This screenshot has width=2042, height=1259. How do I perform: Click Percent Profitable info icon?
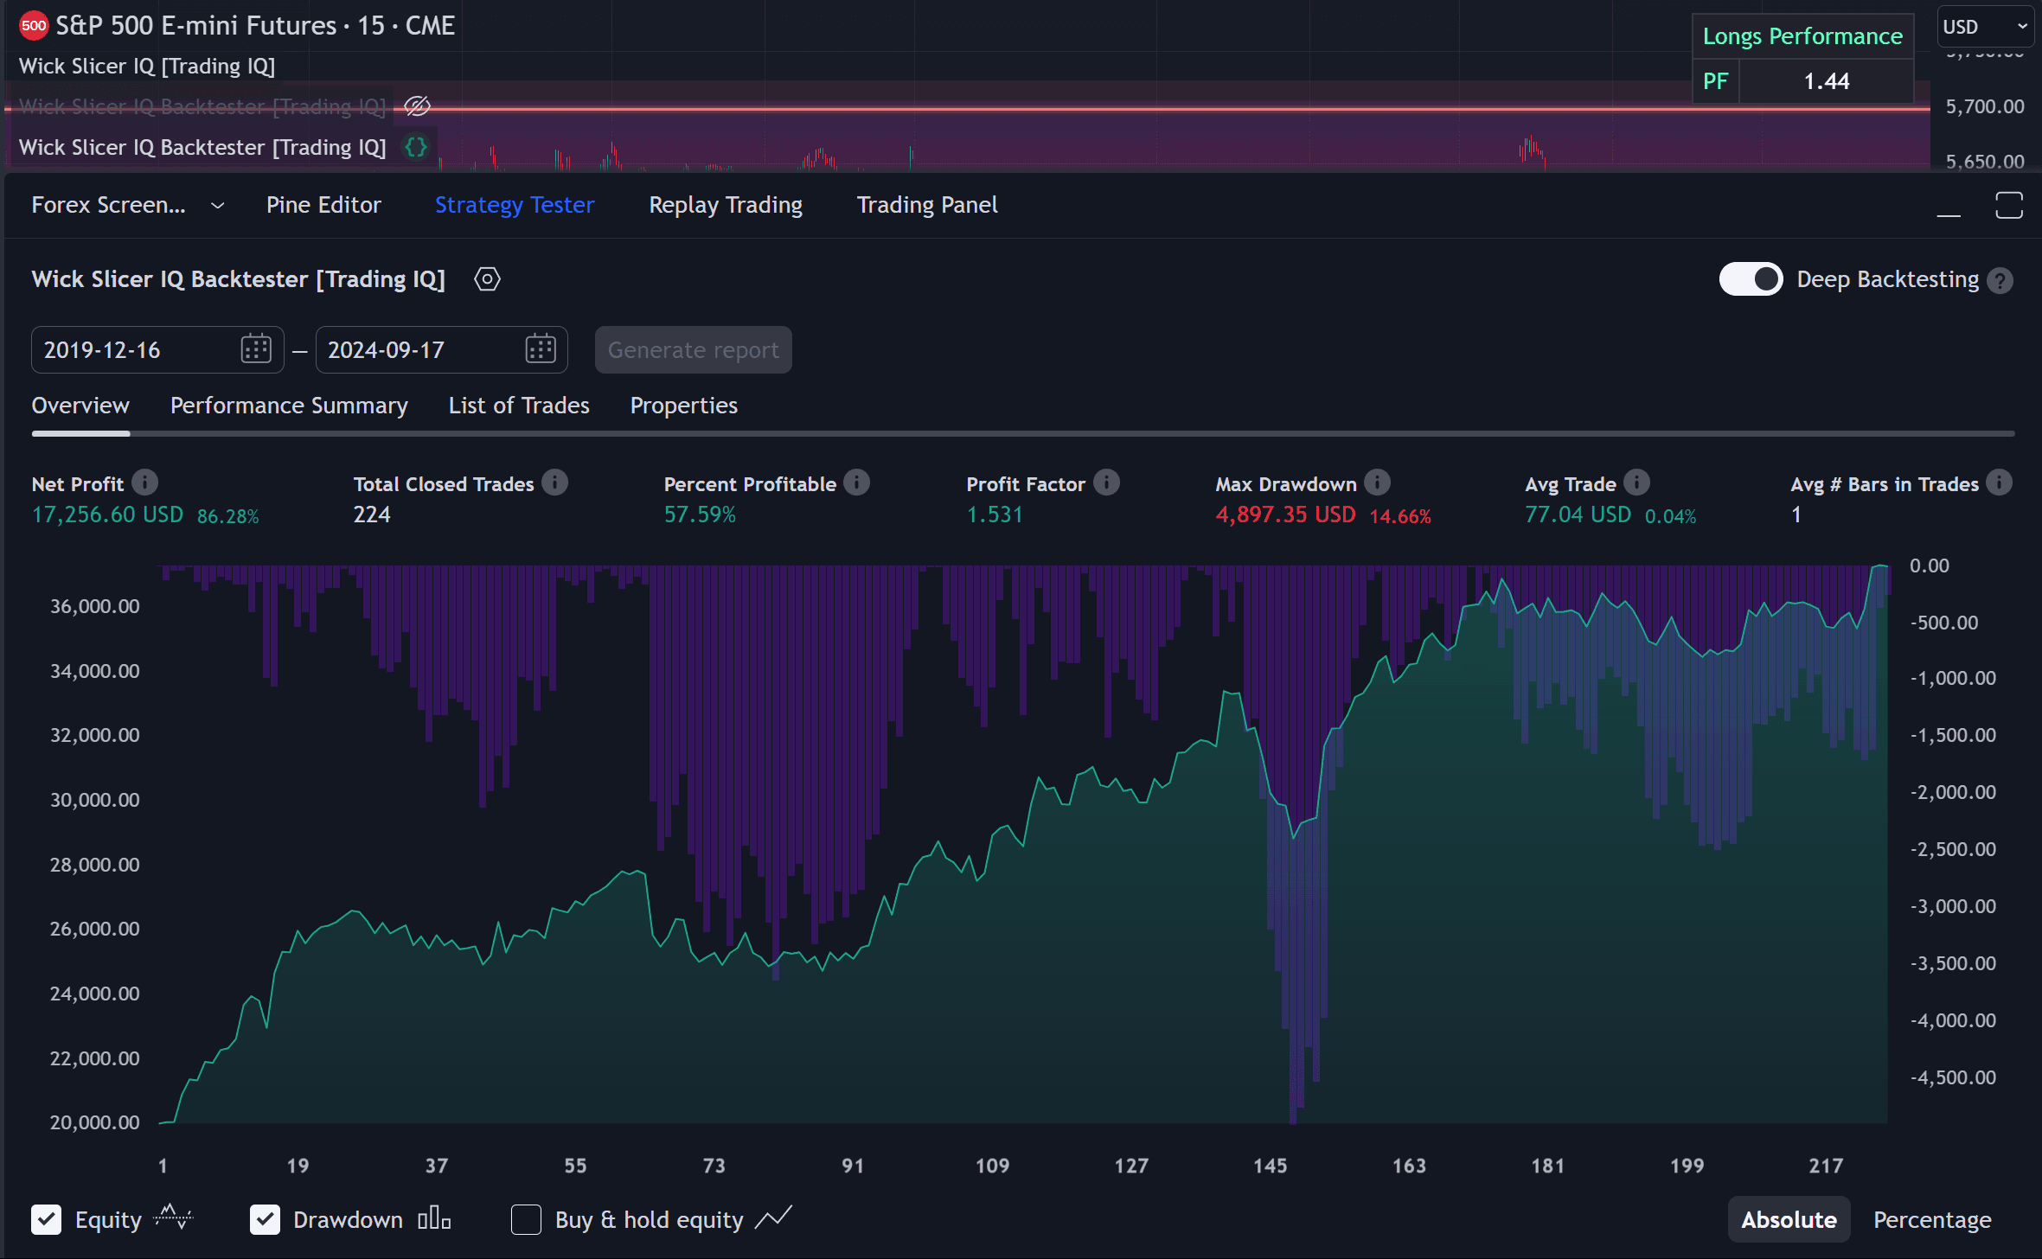click(857, 483)
